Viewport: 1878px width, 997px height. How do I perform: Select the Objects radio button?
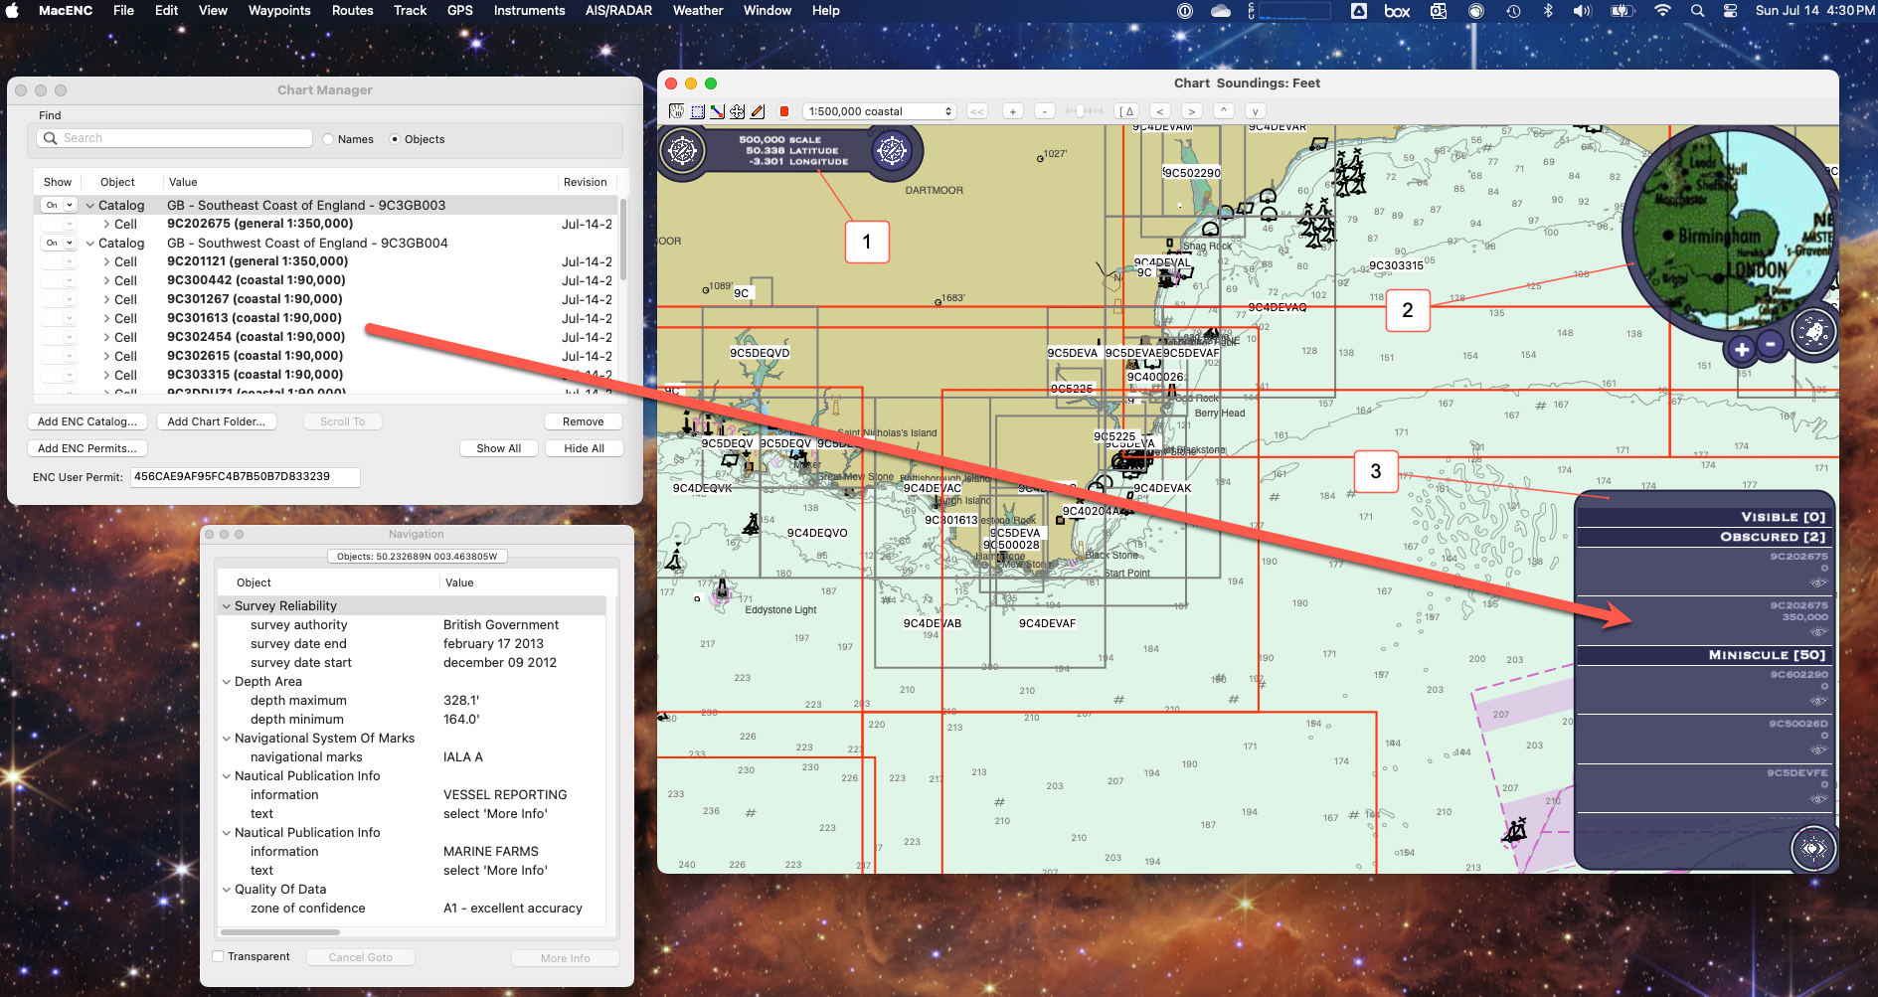pyautogui.click(x=395, y=139)
